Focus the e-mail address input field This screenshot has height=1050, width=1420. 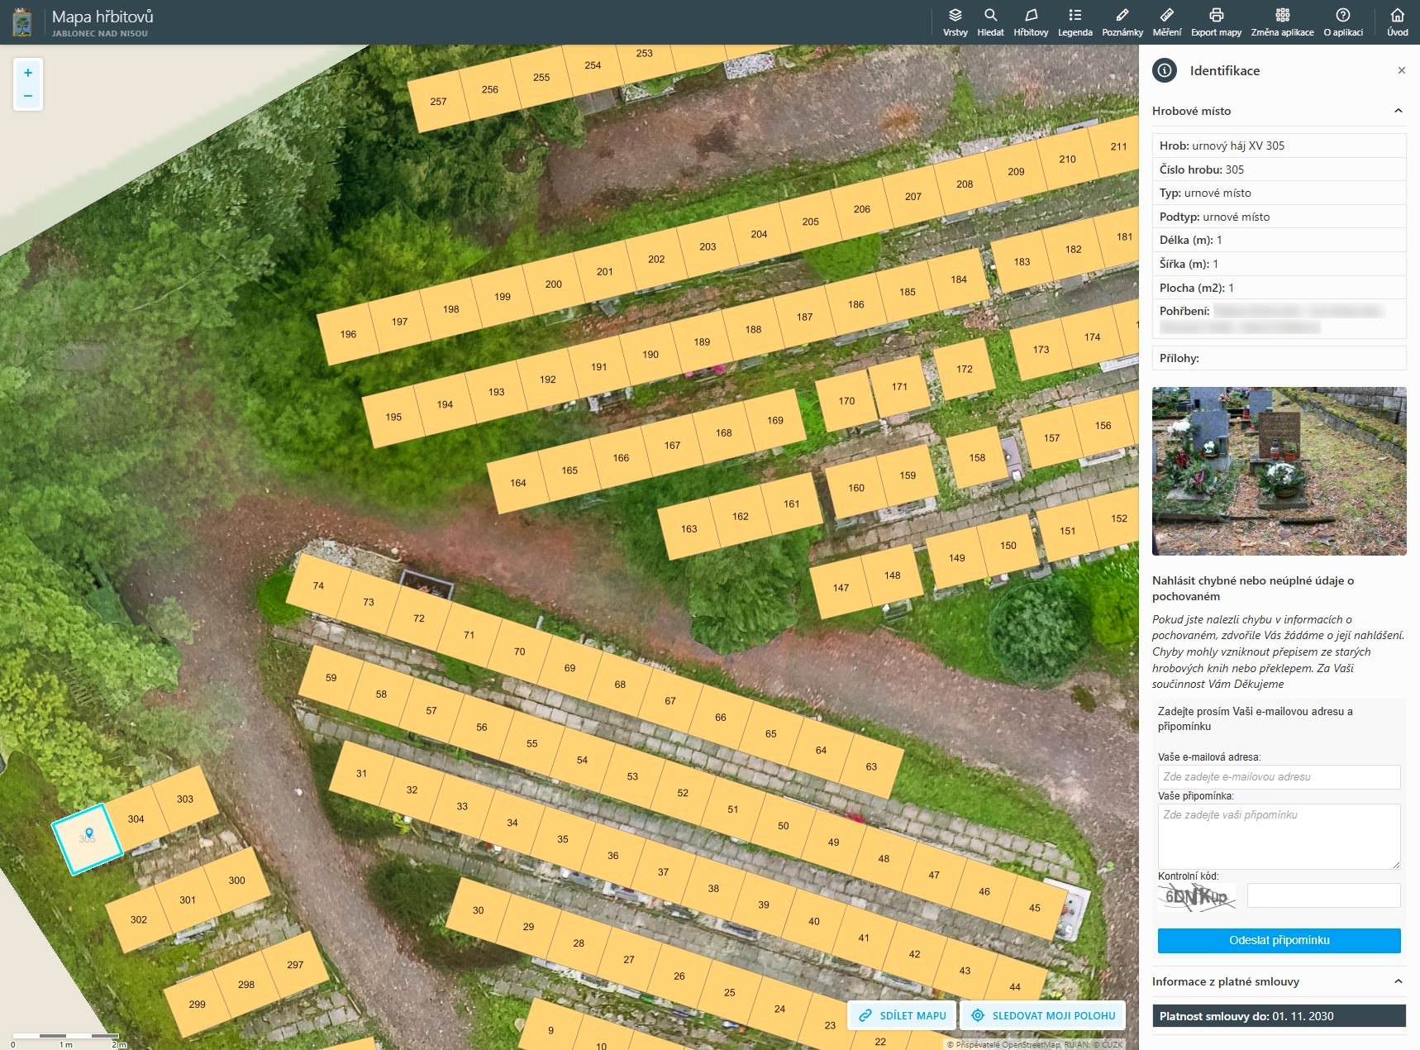(1279, 776)
